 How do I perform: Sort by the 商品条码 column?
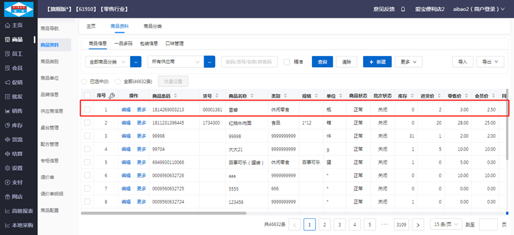coord(175,96)
